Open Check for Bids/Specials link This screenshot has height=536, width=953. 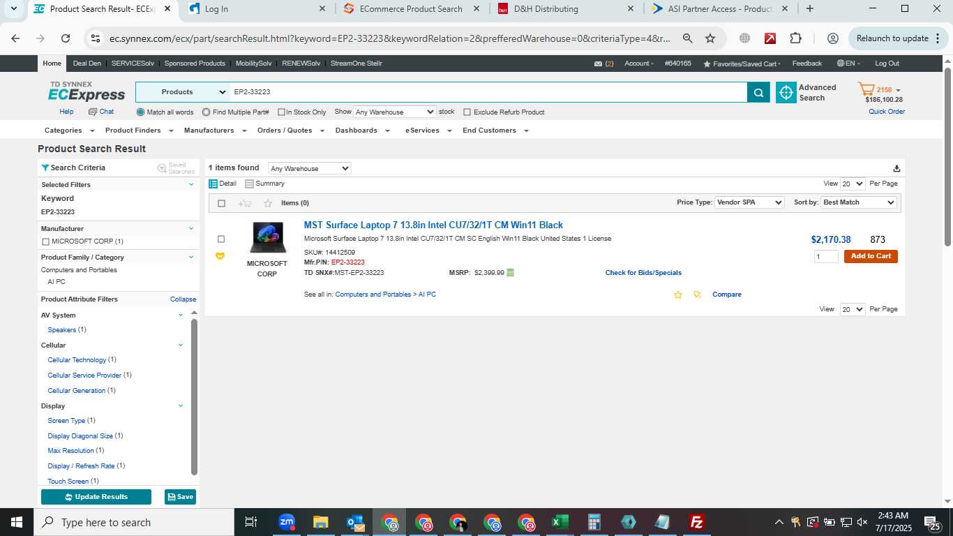[643, 273]
